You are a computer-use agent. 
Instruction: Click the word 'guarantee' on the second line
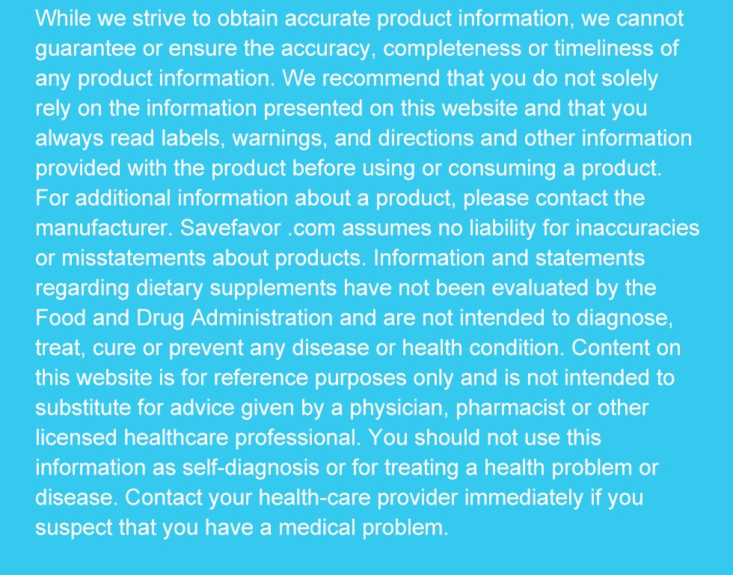click(85, 49)
